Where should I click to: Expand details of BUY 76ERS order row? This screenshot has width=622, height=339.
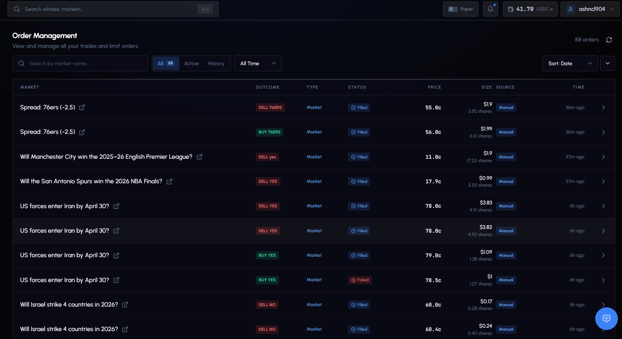point(604,132)
